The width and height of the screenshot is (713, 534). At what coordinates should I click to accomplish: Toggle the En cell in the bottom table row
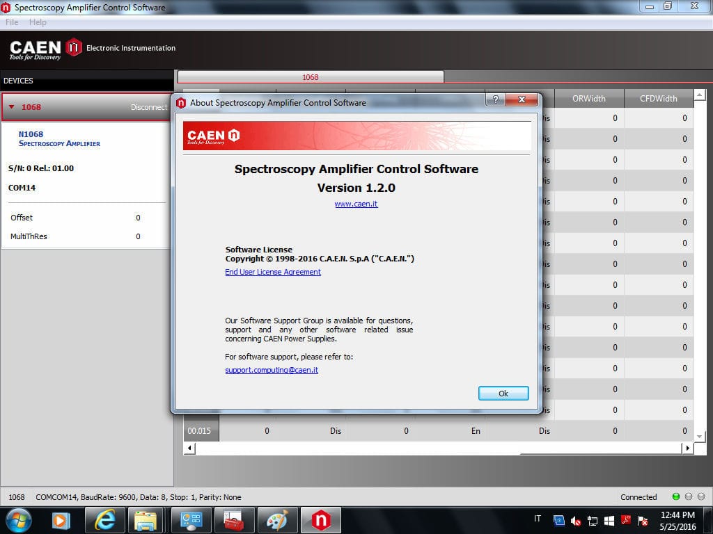pos(476,430)
